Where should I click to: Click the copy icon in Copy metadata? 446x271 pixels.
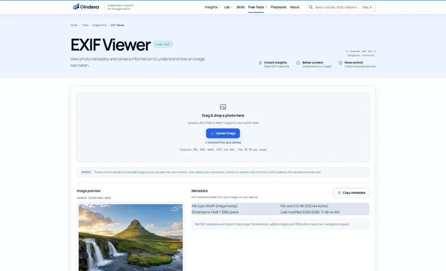(x=339, y=193)
